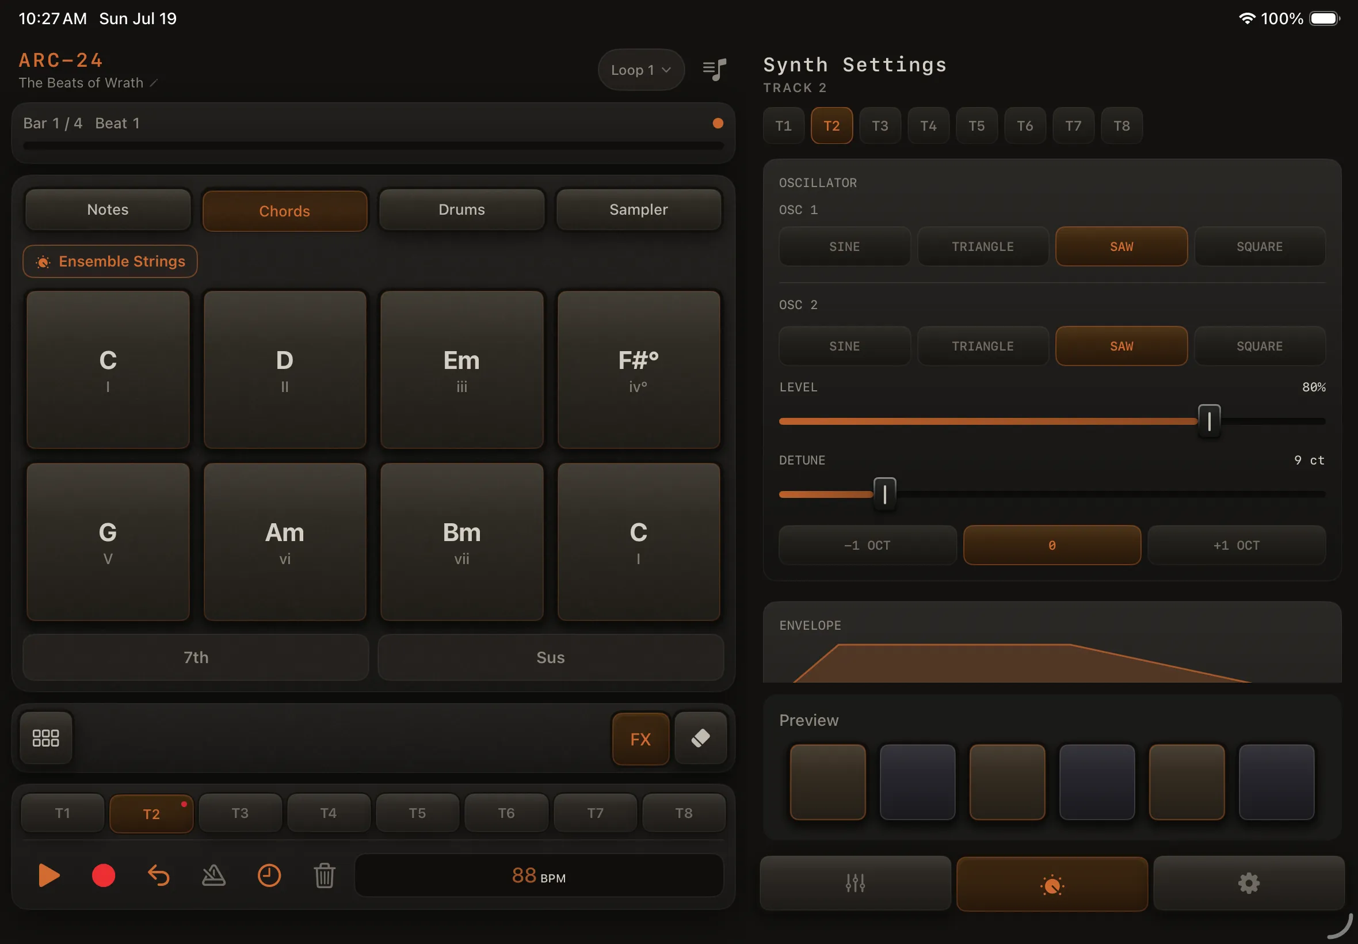Tap the 88 BPM tempo field

(539, 876)
